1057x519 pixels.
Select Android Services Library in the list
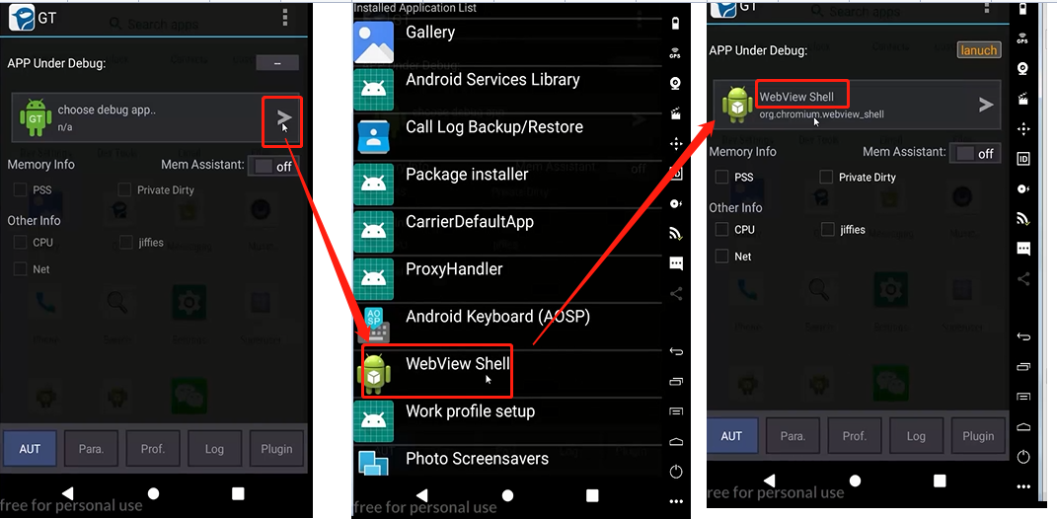(507, 89)
